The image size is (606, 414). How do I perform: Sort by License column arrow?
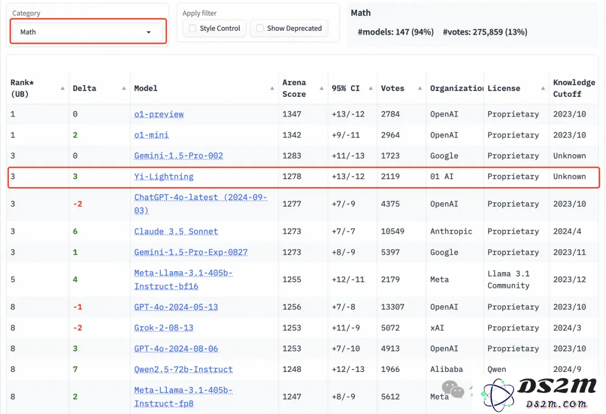pyautogui.click(x=543, y=89)
